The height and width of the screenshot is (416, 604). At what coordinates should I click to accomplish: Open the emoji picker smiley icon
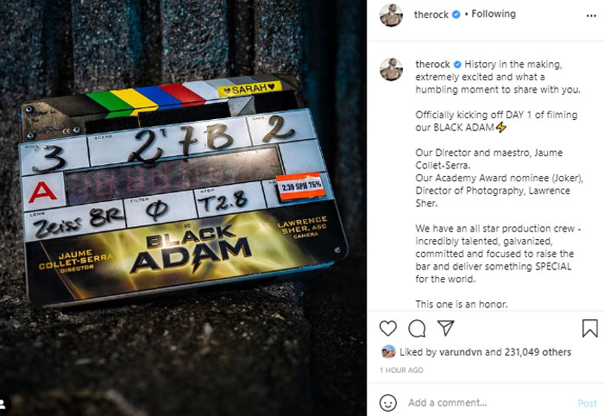pyautogui.click(x=388, y=403)
